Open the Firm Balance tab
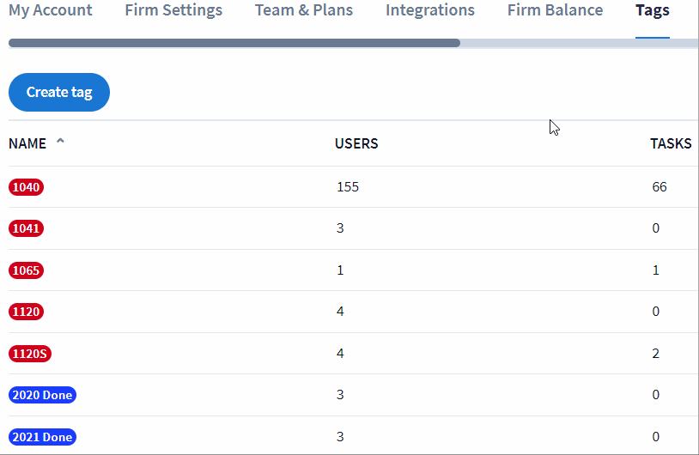Image resolution: width=699 pixels, height=455 pixels. pyautogui.click(x=555, y=11)
